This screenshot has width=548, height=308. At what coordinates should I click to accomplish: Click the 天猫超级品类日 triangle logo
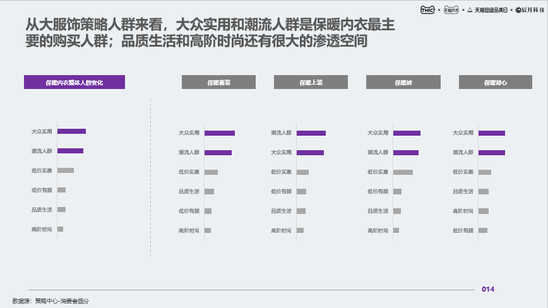[488, 10]
